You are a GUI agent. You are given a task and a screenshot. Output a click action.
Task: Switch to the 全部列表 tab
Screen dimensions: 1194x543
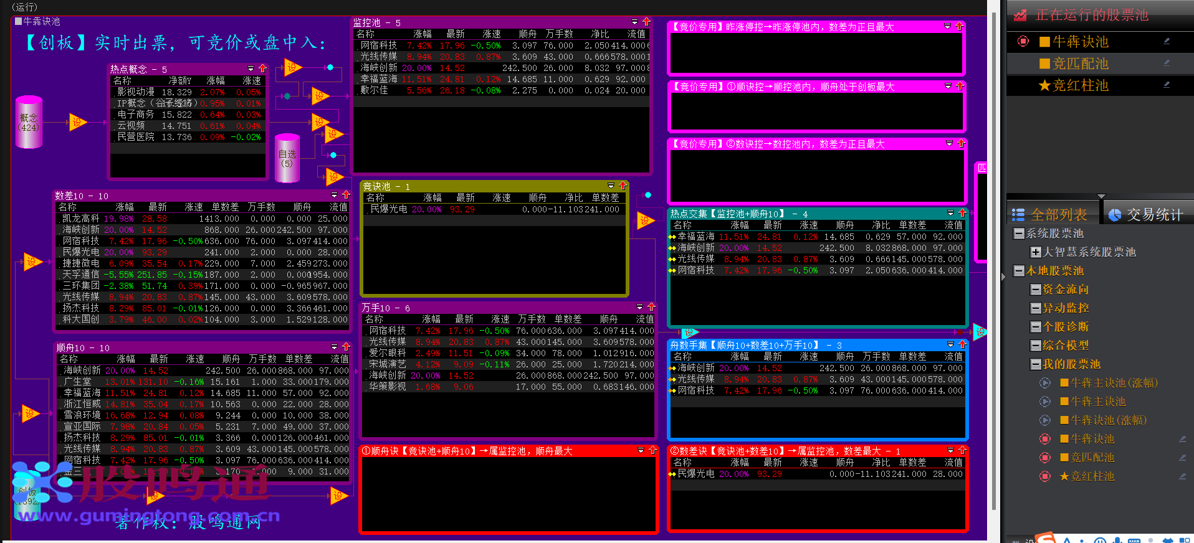click(1050, 215)
